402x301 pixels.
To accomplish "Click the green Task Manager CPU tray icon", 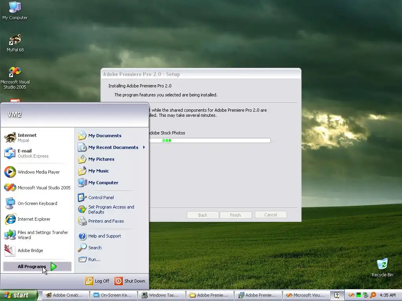I will [358, 295].
